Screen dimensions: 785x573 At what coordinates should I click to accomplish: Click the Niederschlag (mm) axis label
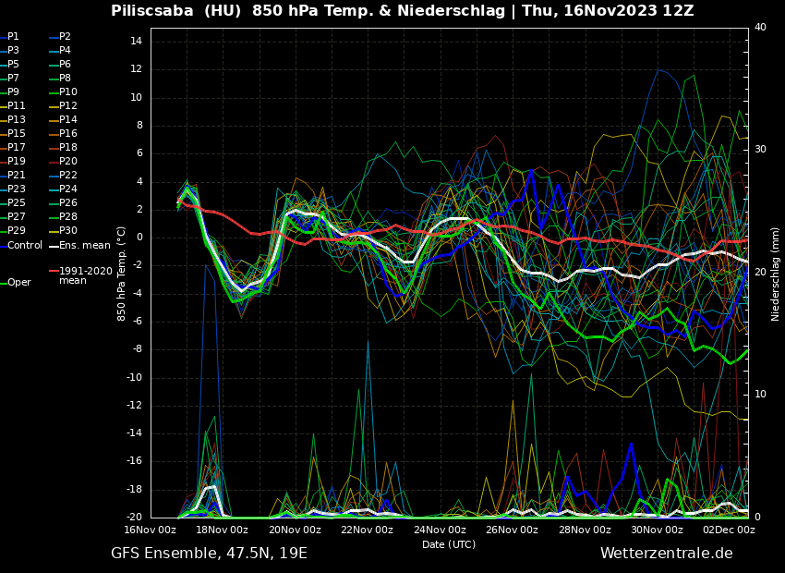pos(776,274)
